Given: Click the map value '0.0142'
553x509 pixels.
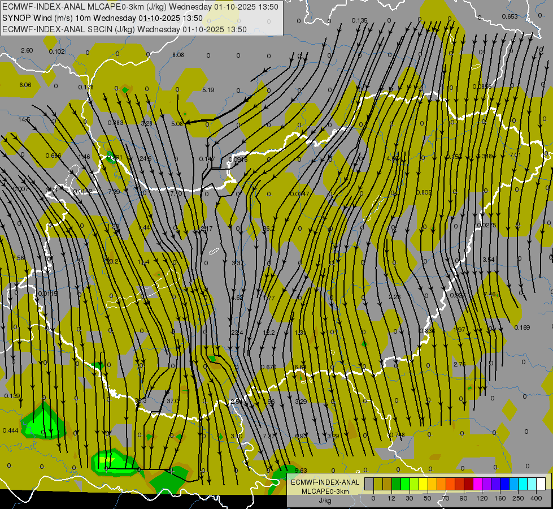Looking at the screenshot, I should (82, 192).
